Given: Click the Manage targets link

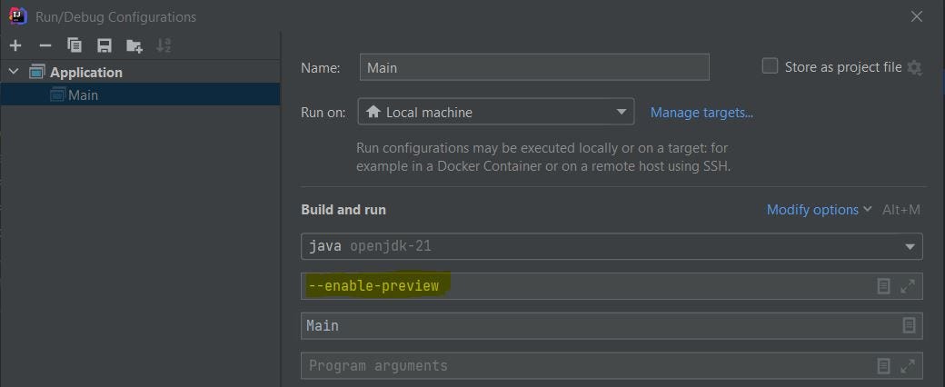Looking at the screenshot, I should click(x=701, y=113).
